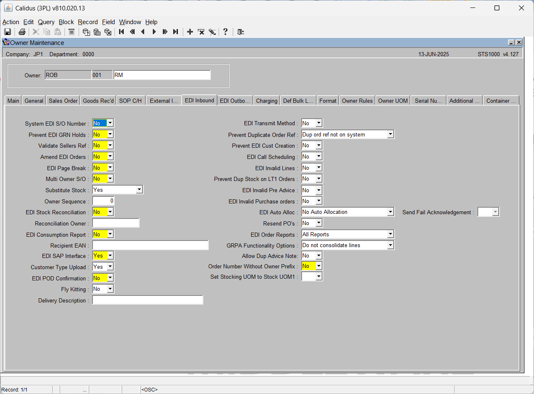Click the previous block double-arrow icon

click(x=132, y=32)
